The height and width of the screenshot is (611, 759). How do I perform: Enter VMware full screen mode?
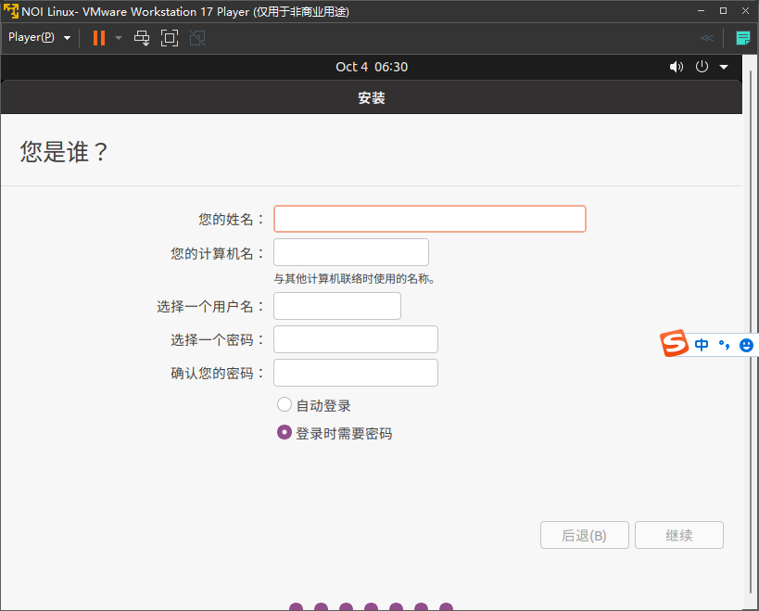pos(169,38)
